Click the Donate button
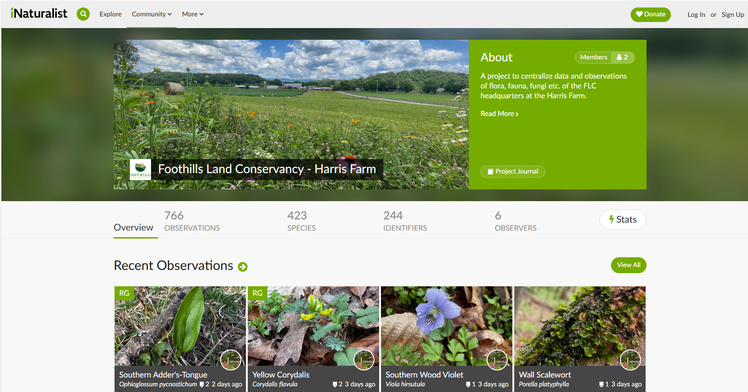 (650, 15)
